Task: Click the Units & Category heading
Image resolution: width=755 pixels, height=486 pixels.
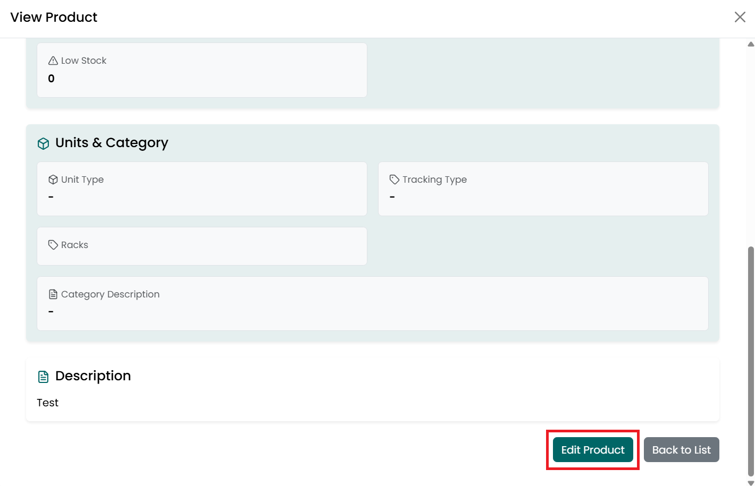Action: pos(112,143)
